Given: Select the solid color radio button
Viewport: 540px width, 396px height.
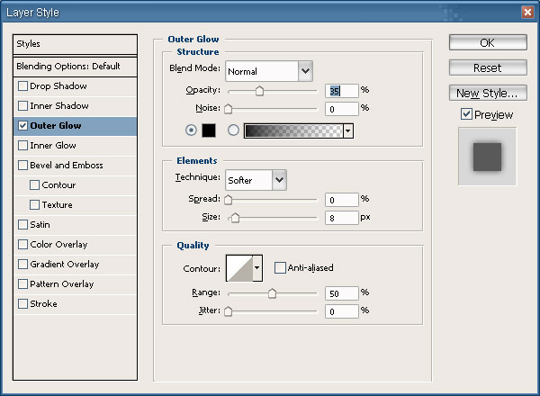Looking at the screenshot, I should (x=190, y=130).
